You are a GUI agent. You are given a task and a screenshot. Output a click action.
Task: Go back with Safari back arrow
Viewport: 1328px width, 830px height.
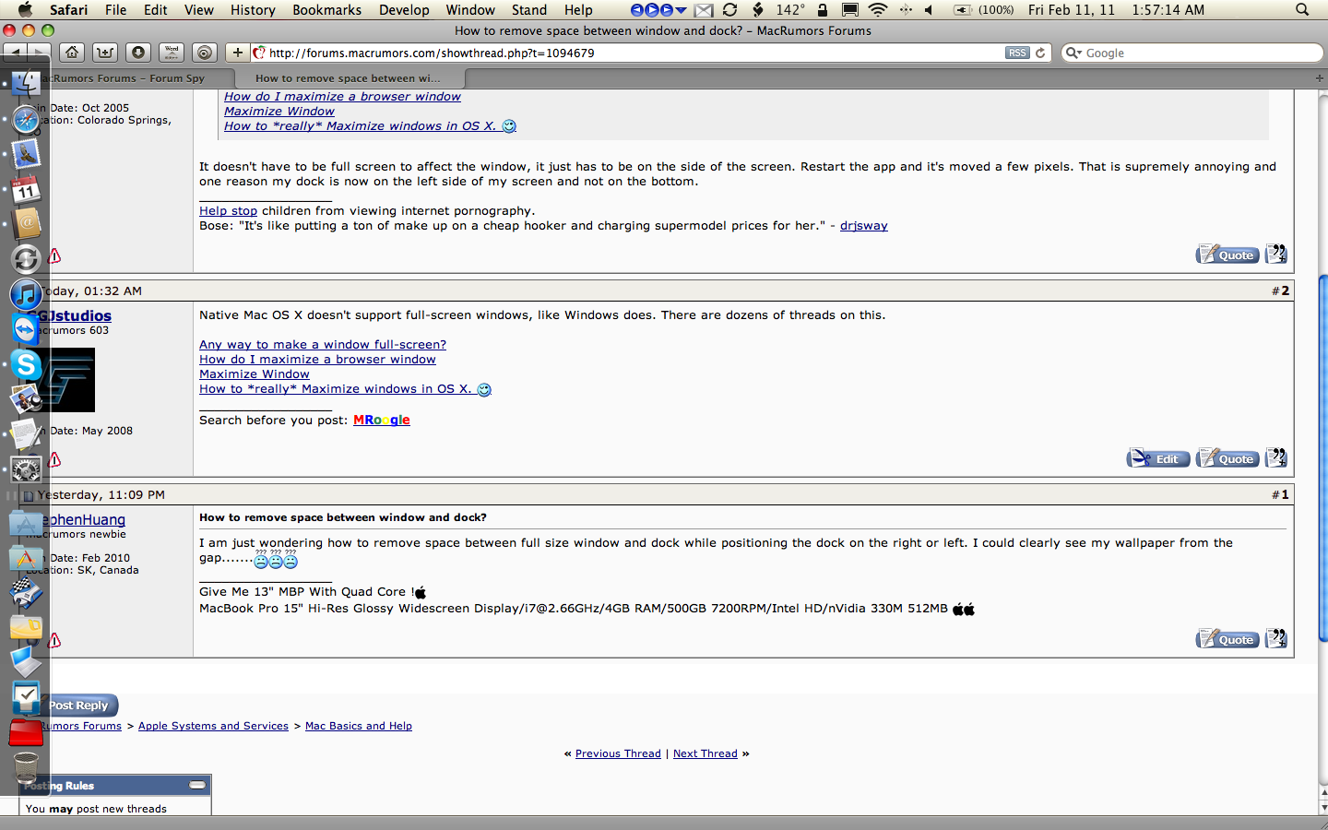[16, 53]
